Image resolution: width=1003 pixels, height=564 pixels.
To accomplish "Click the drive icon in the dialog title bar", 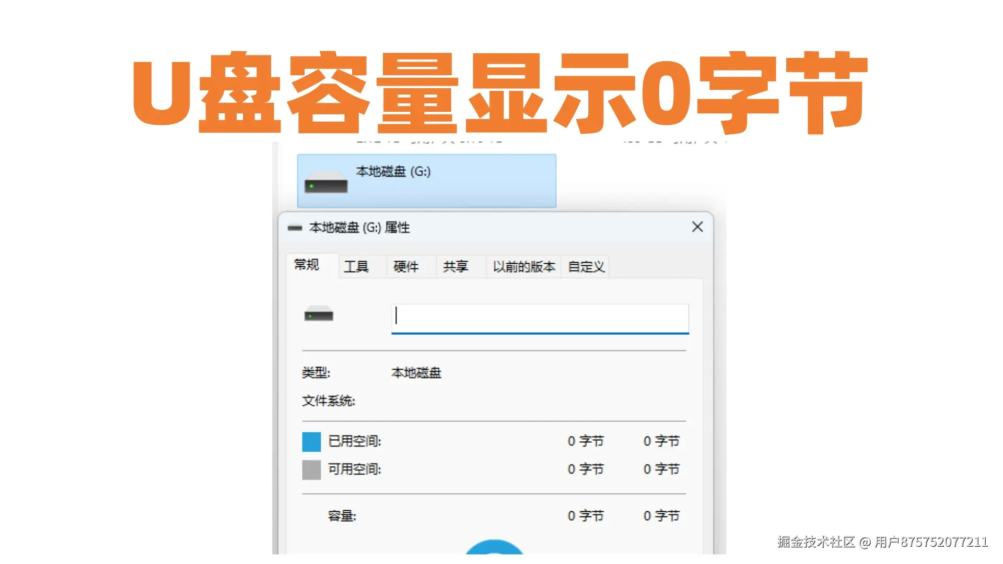I will pos(295,227).
